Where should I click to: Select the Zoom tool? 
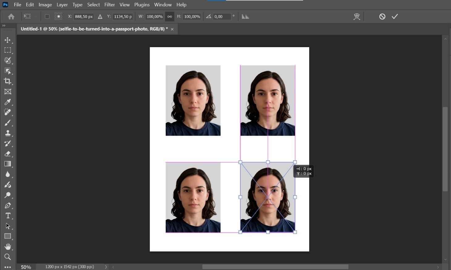(8, 257)
